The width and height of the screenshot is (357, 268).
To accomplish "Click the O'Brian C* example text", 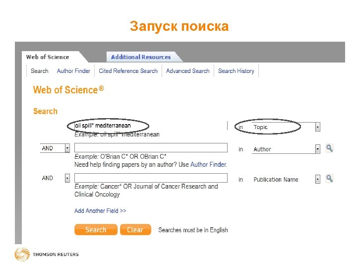I will coord(133,156).
